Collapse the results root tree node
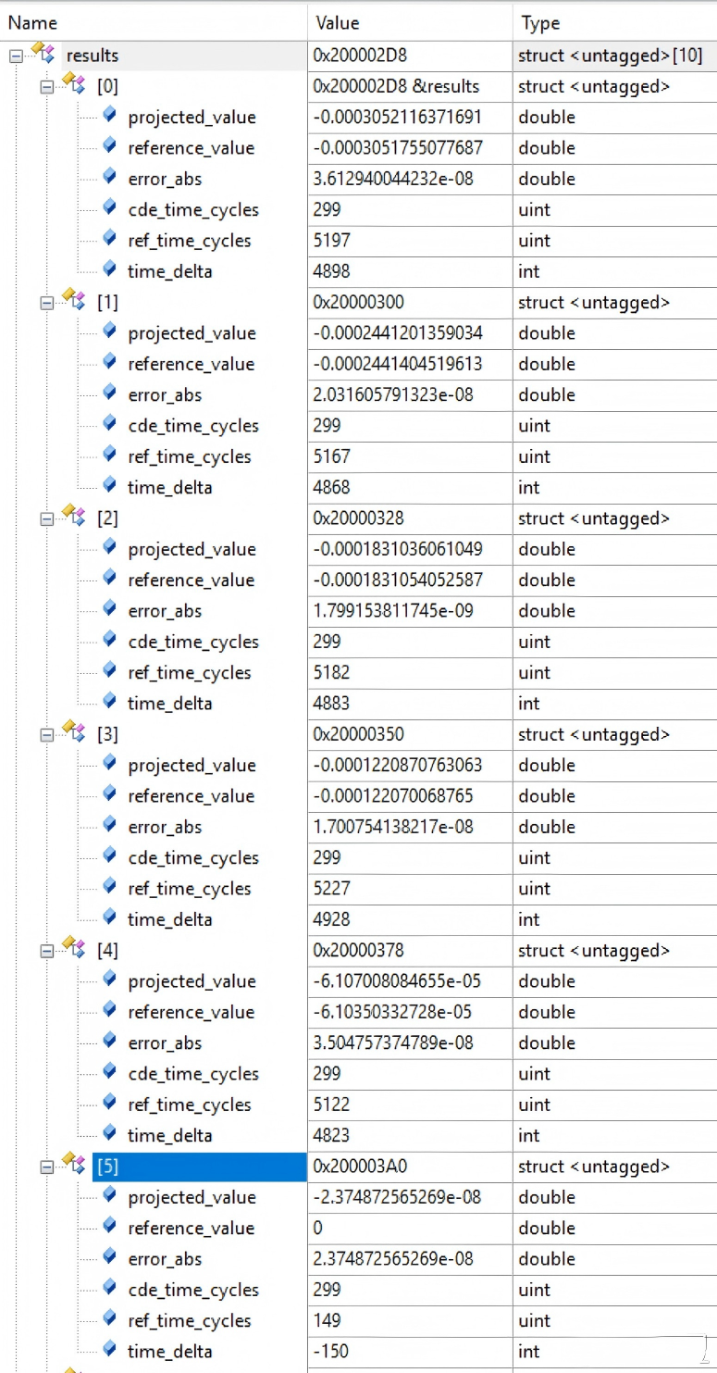 pos(16,56)
